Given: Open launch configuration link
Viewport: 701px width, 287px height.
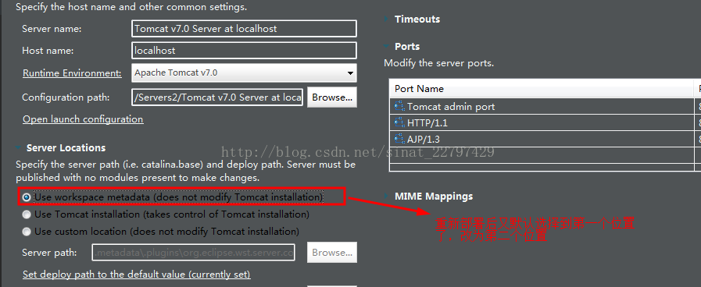Looking at the screenshot, I should tap(83, 119).
